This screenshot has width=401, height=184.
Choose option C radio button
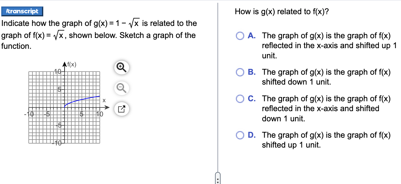pyautogui.click(x=241, y=99)
